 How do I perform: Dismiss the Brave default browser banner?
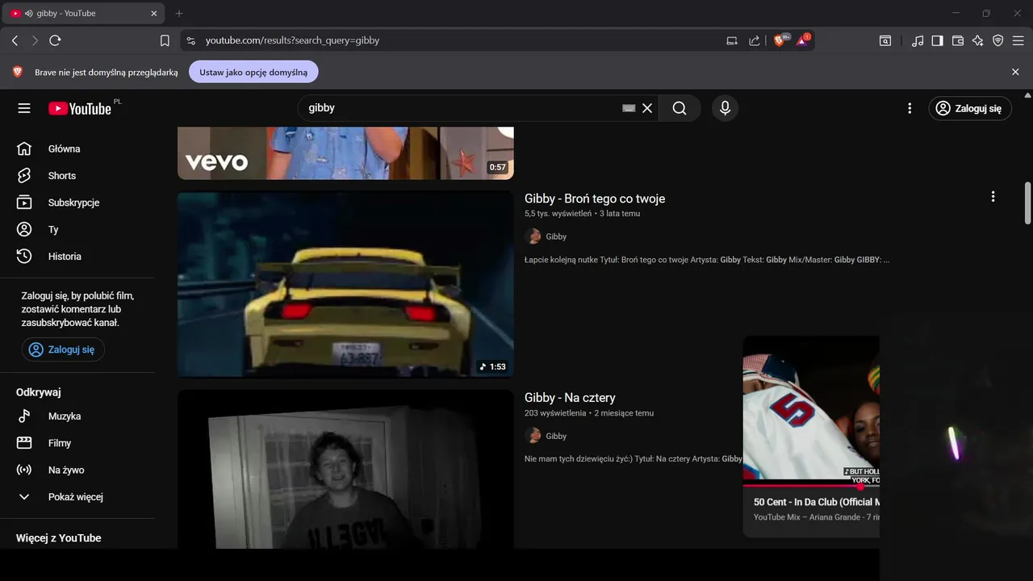(1015, 72)
